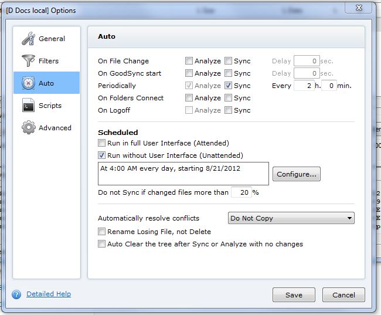
Task: Switch to the Filters section
Action: (x=47, y=61)
